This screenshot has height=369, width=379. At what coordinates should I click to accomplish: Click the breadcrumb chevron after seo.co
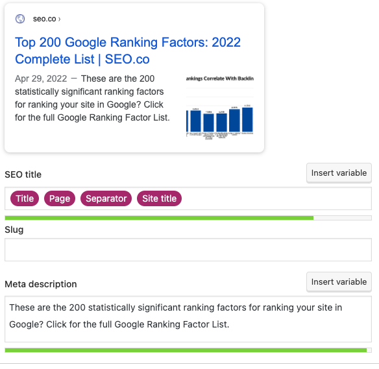[x=60, y=19]
